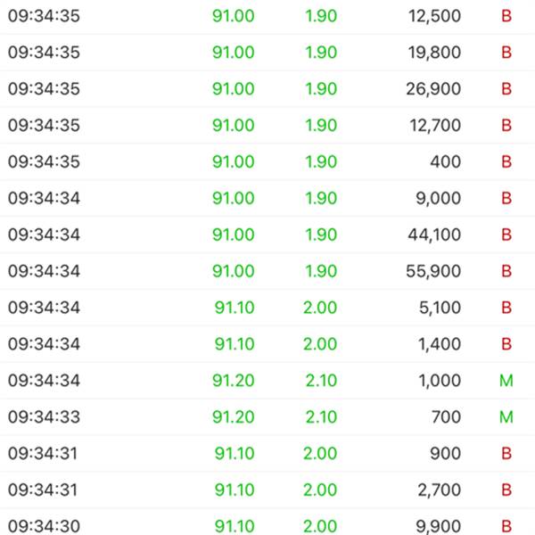Image resolution: width=535 pixels, height=535 pixels.
Task: Click the 2.10 change on the 700 volume row
Action: click(321, 417)
